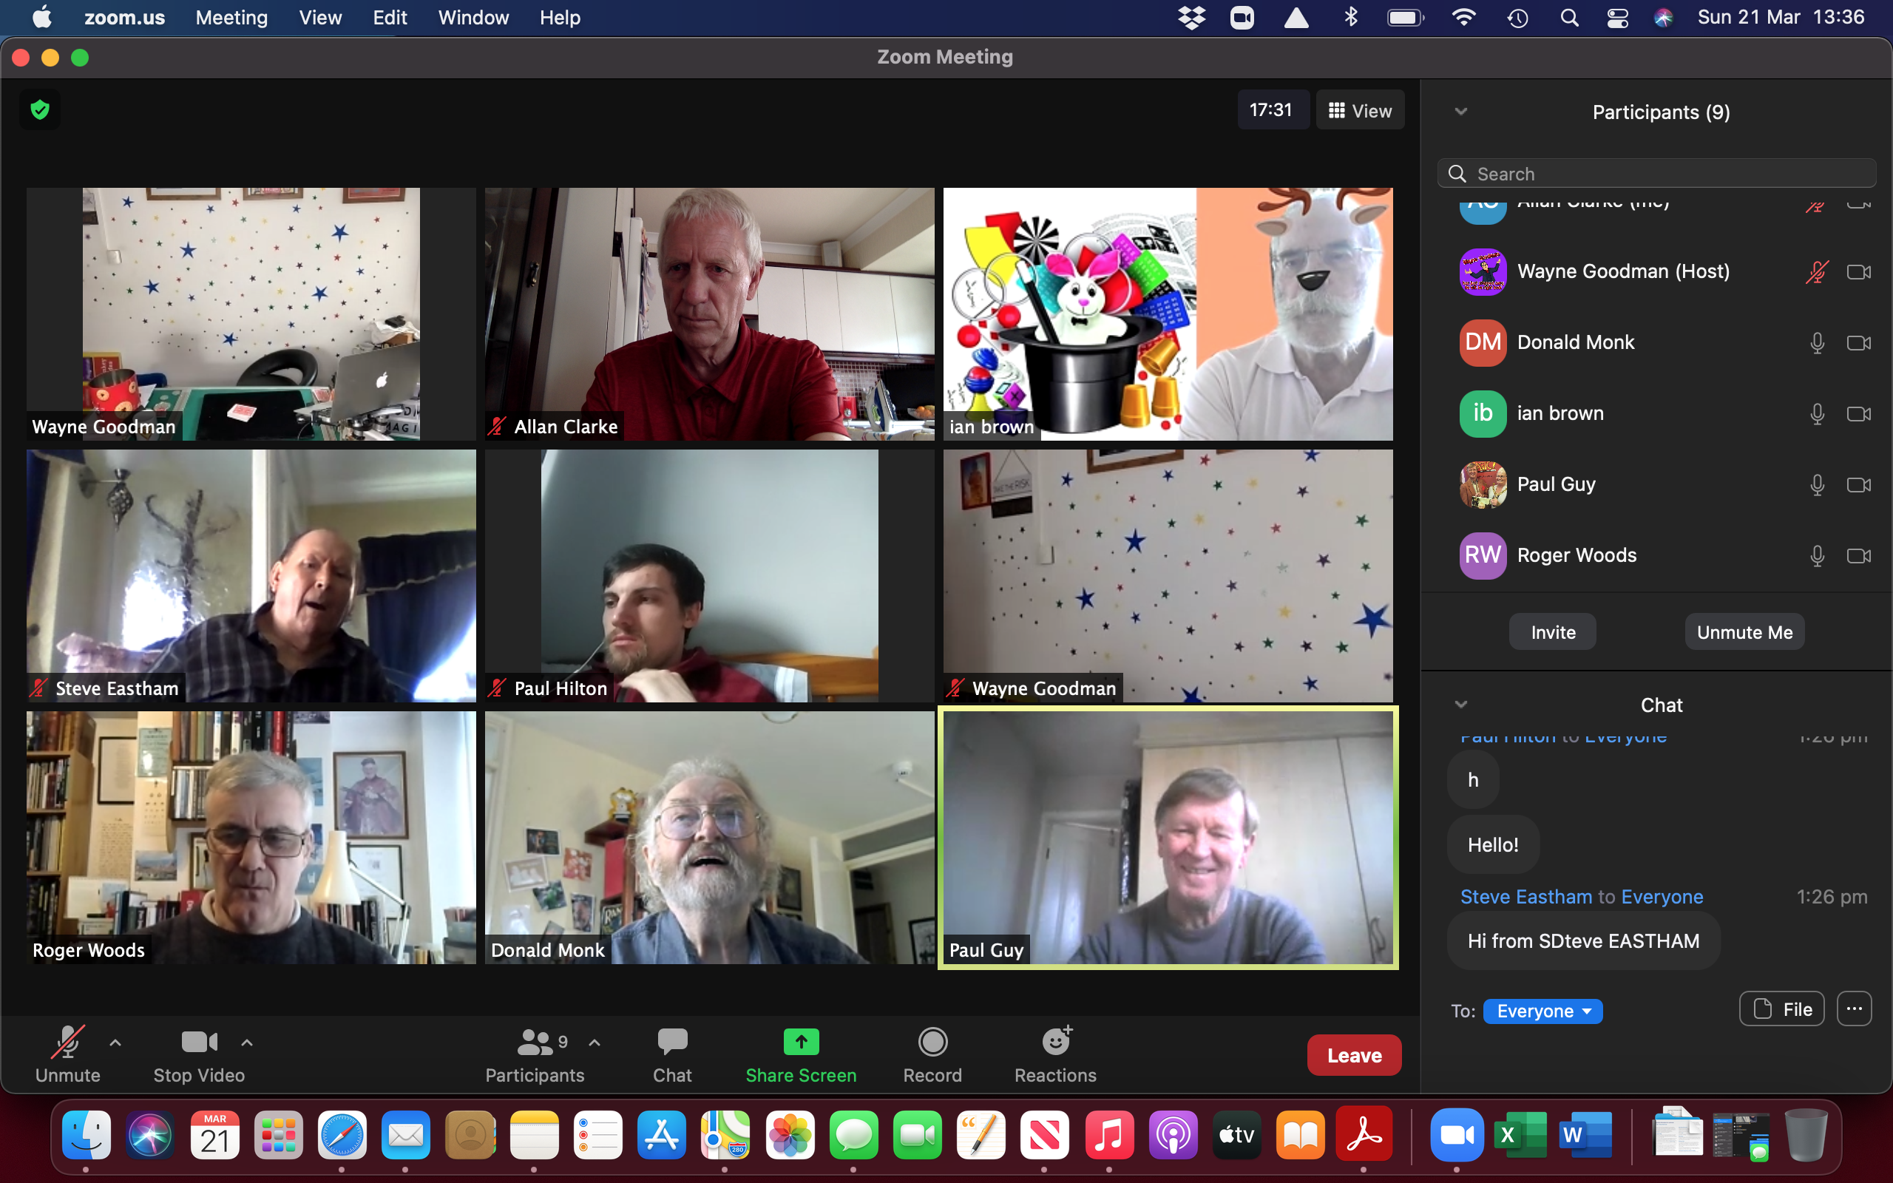Viewport: 1893px width, 1183px height.
Task: Open the Bluetooth menu bar icon
Action: point(1351,17)
